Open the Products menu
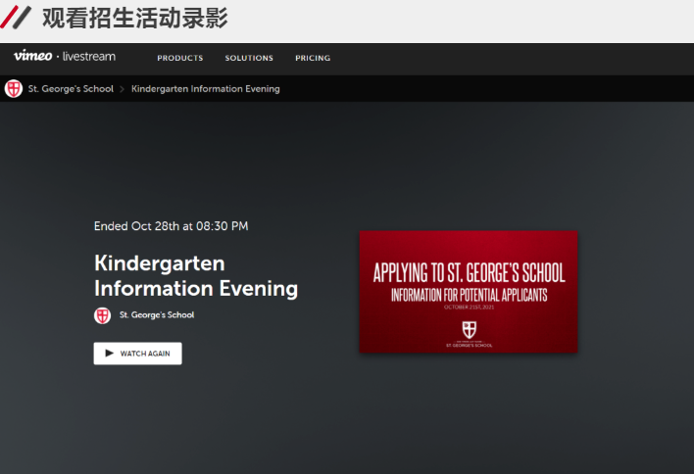Screen dimensions: 694x474 point(180,58)
